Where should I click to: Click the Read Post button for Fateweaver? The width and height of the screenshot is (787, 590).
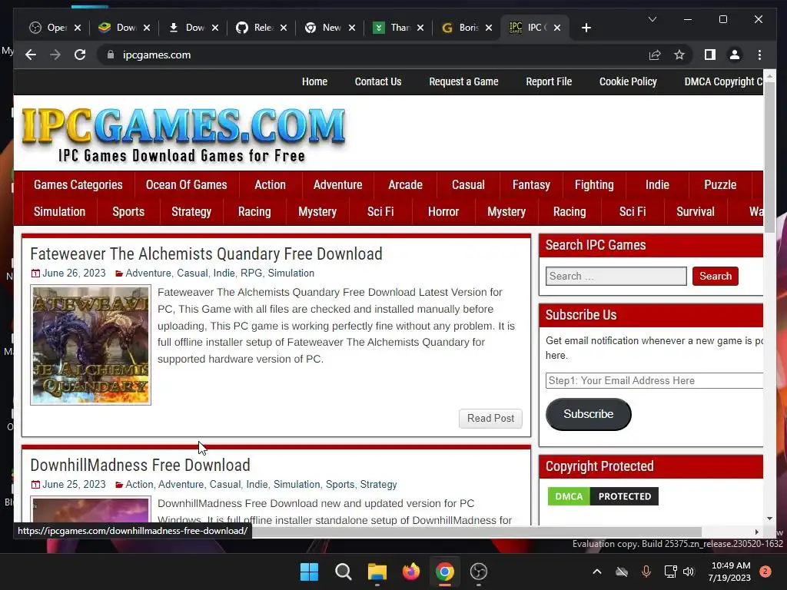(490, 419)
